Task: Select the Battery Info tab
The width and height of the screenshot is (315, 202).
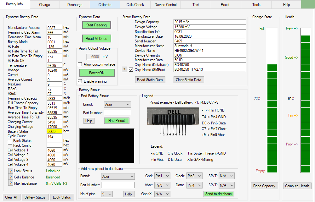Action: [x=14, y=4]
